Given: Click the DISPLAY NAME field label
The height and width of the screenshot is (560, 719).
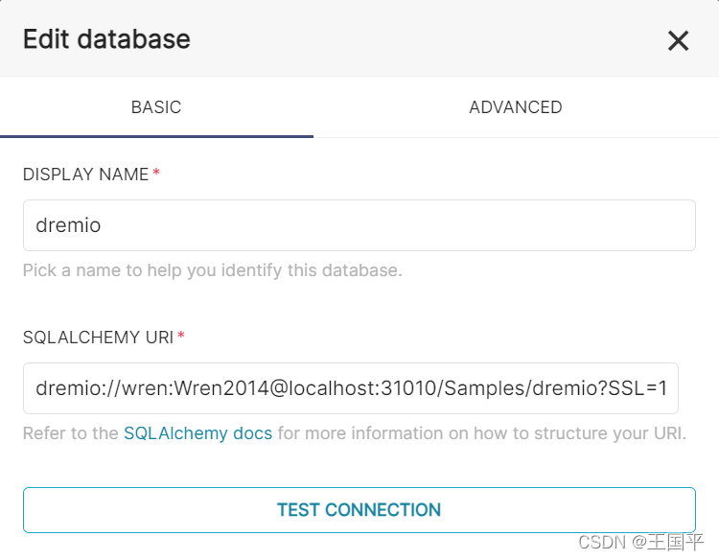Looking at the screenshot, I should (x=85, y=175).
